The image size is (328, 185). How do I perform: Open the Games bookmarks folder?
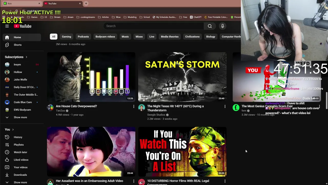click(32, 17)
